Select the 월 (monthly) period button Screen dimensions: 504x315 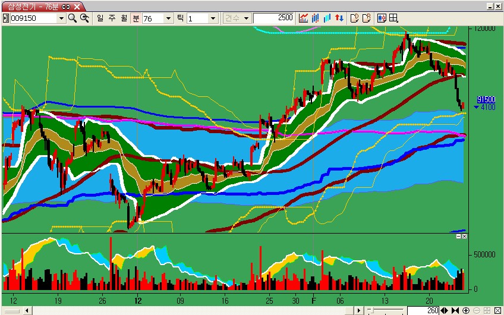[x=124, y=18]
